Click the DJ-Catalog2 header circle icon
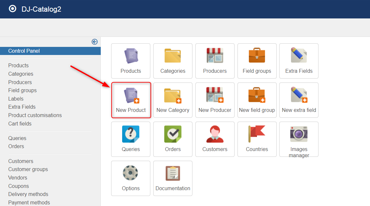 pos(13,9)
